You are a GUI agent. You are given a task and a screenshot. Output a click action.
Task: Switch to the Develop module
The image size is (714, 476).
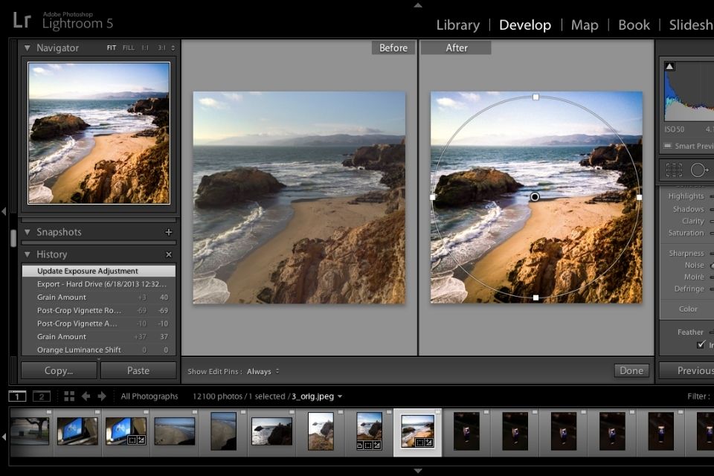(x=525, y=25)
